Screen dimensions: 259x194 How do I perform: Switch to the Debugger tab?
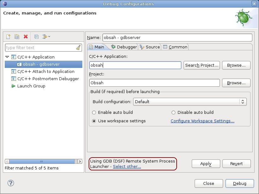click(124, 47)
